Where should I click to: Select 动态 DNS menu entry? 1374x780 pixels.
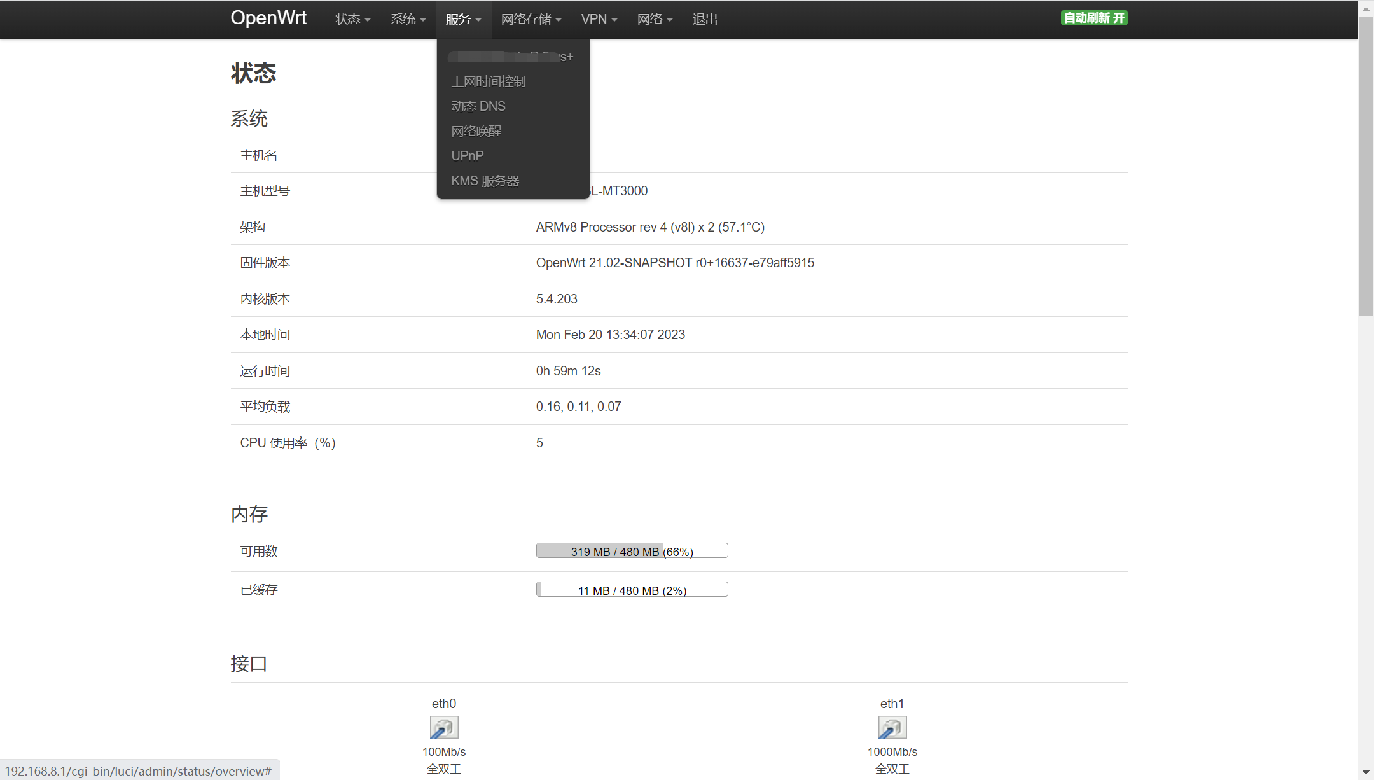pos(478,106)
